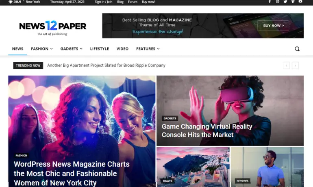313x187 pixels.
Task: Open the Vimeo social icon
Action: [x=293, y=2]
